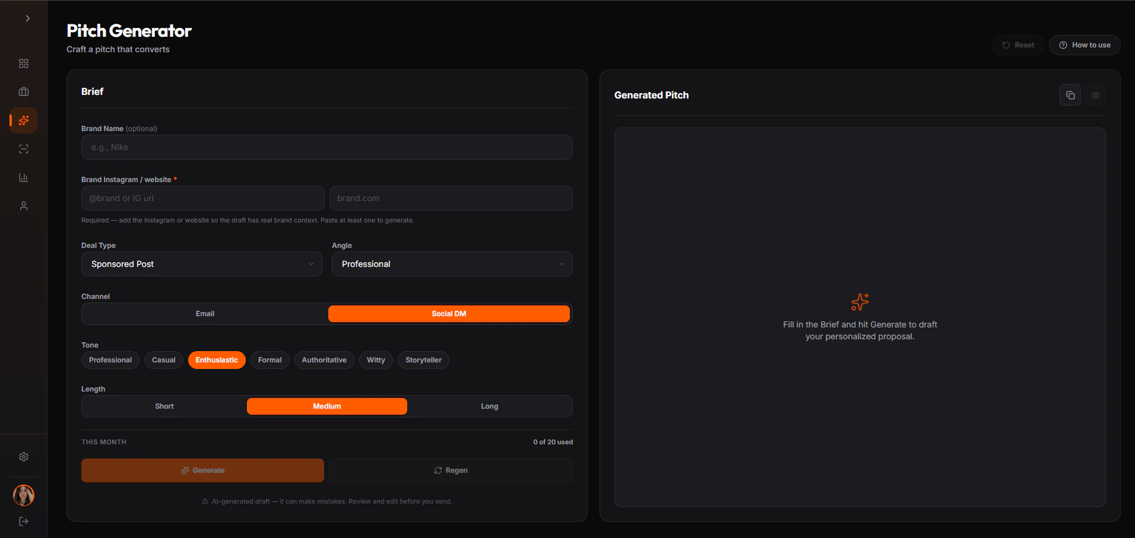The width and height of the screenshot is (1135, 538).
Task: Open the person profile icon in sidebar
Action: (x=24, y=206)
